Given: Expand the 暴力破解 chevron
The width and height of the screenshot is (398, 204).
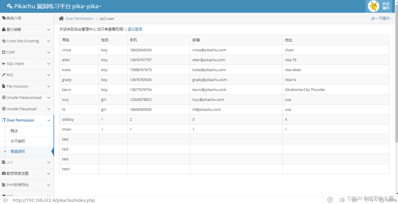Looking at the screenshot, I should pyautogui.click(x=49, y=29).
